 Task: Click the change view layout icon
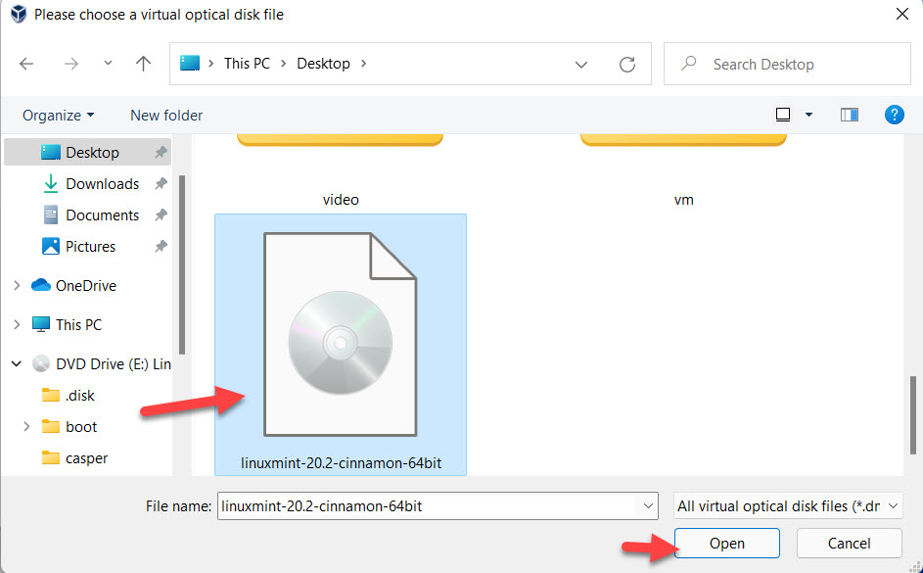point(783,115)
